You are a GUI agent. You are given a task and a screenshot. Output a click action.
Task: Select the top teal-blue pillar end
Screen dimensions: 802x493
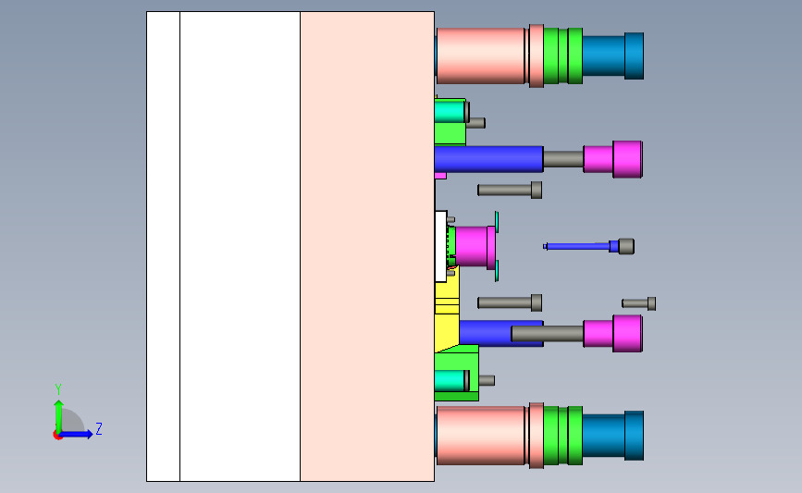click(x=612, y=55)
